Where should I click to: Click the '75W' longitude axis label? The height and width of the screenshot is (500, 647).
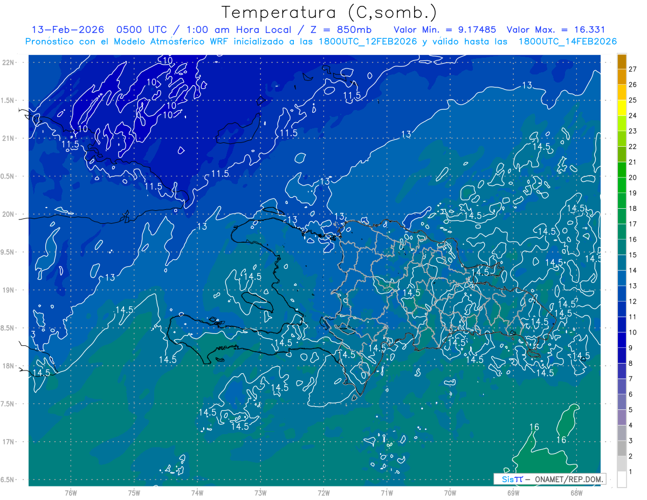(x=134, y=493)
